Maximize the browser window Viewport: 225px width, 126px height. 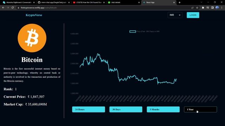tap(215, 2)
